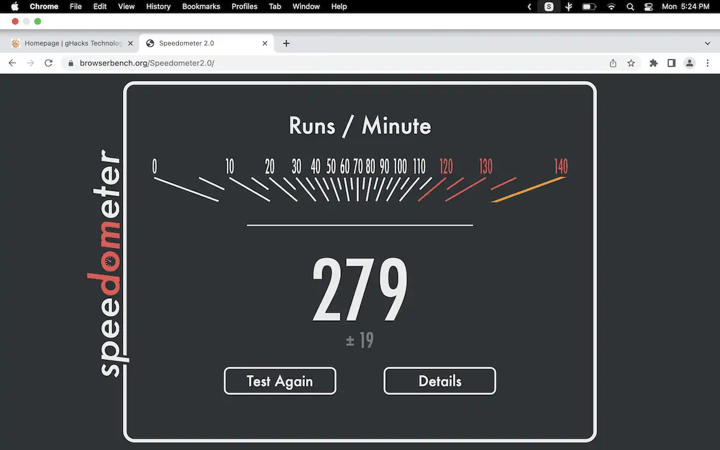Screen dimensions: 720x450
Task: Open the Apple menu
Action: (15, 7)
